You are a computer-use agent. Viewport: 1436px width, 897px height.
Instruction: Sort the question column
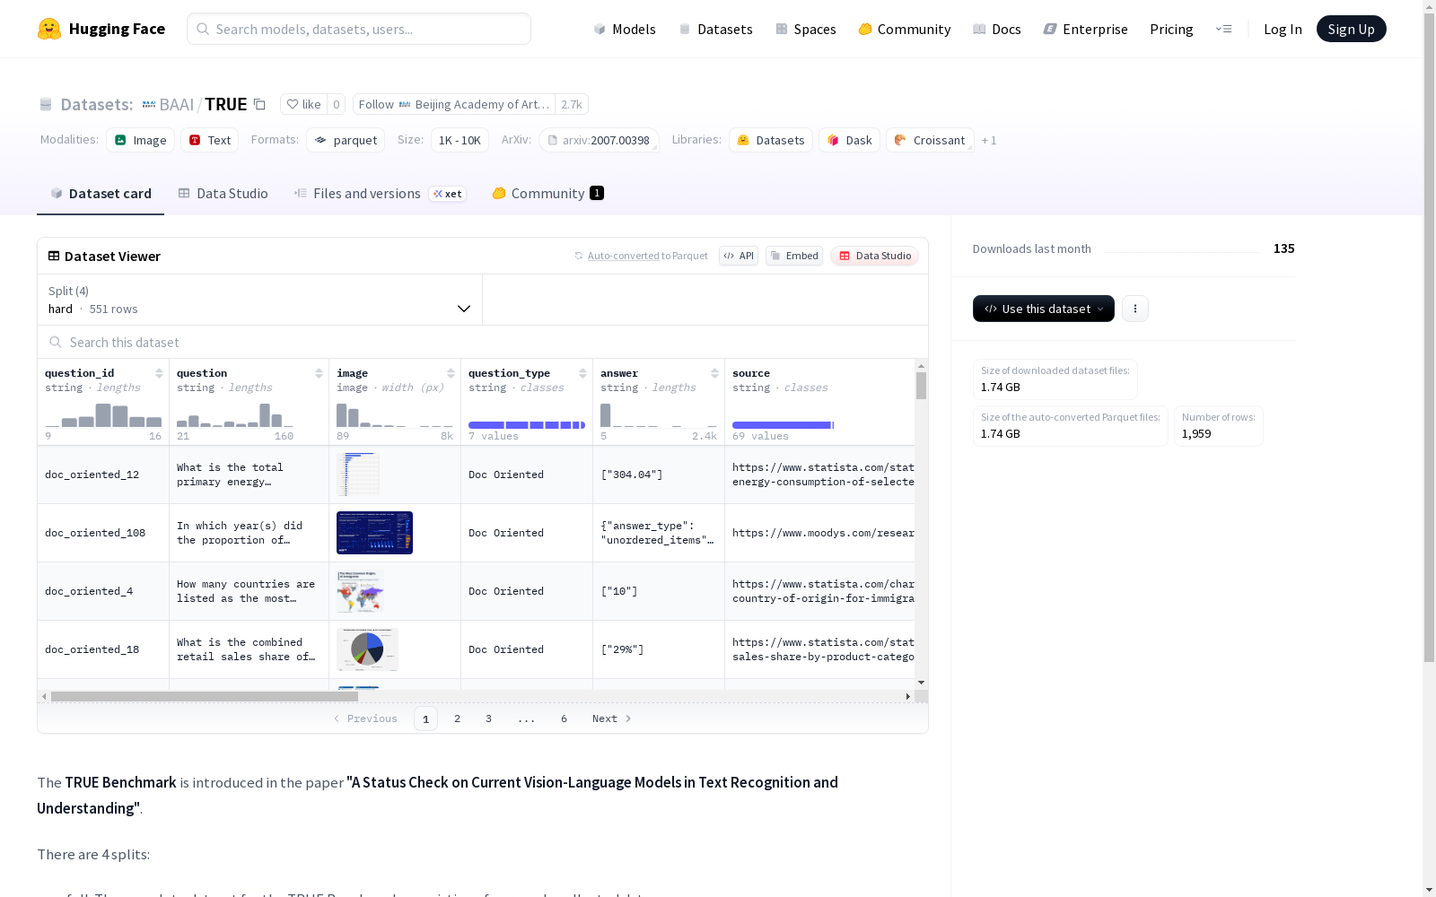point(319,373)
